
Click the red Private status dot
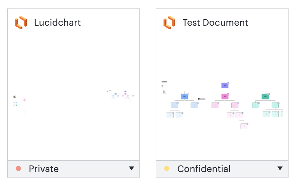(x=18, y=168)
